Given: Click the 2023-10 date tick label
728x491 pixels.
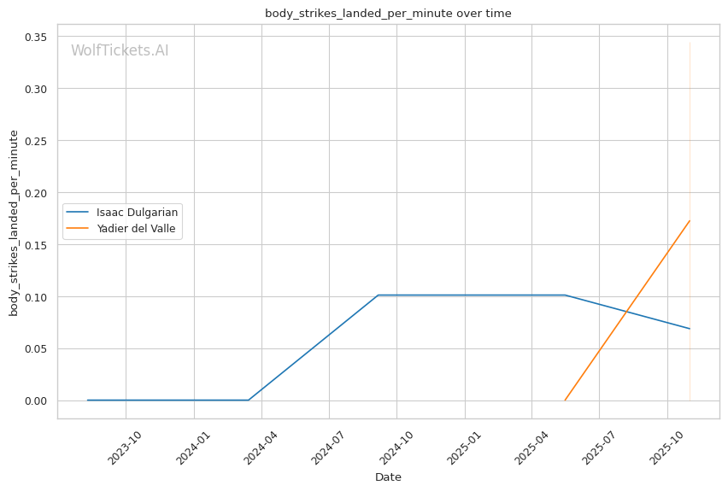Looking at the screenshot, I should (x=124, y=447).
